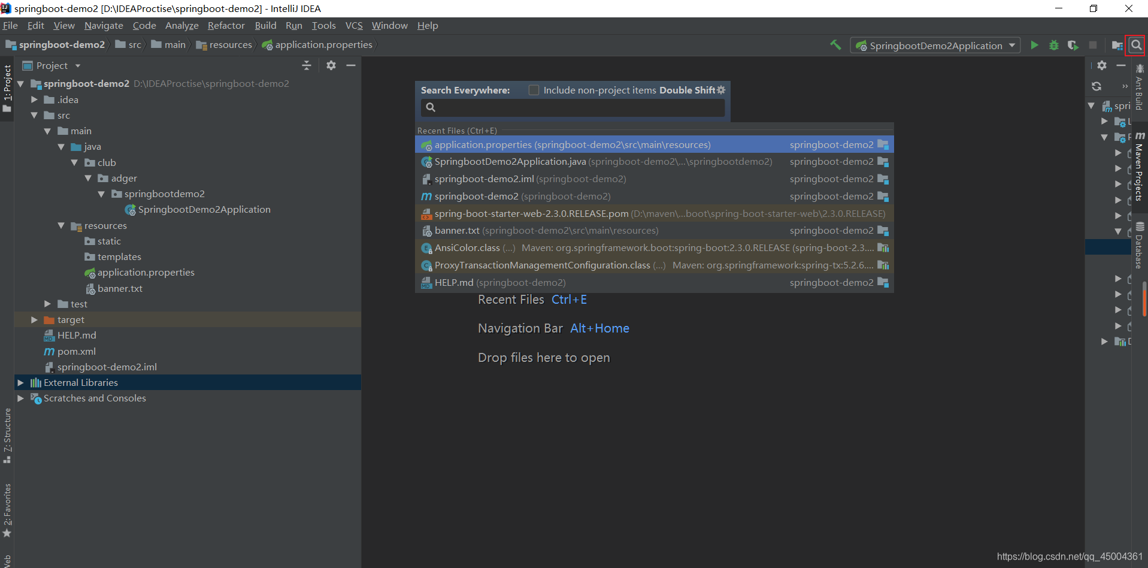1148x568 pixels.
Task: Select banner.txt in Project tree
Action: tap(114, 289)
